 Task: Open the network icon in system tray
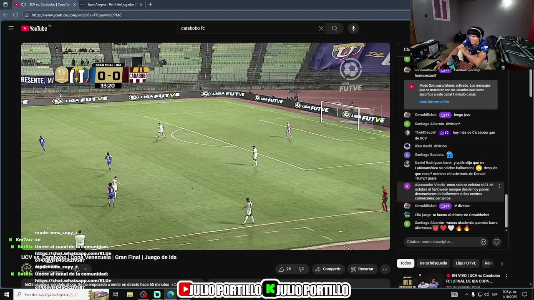tap(479, 295)
